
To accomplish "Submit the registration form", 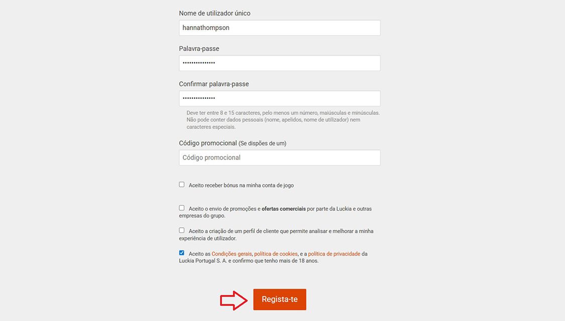I will point(279,299).
